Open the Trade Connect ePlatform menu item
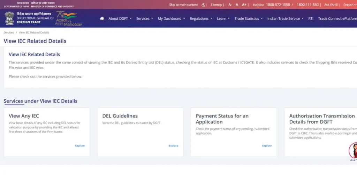The height and width of the screenshot is (178, 357). pos(337,18)
